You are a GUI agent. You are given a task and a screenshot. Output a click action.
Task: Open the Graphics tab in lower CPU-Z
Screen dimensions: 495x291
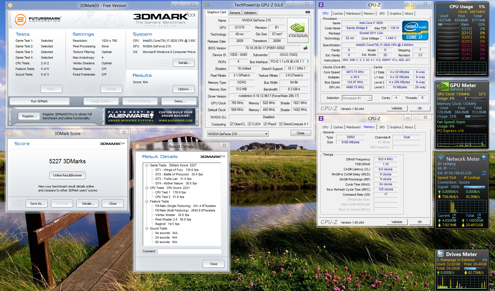tap(395, 127)
